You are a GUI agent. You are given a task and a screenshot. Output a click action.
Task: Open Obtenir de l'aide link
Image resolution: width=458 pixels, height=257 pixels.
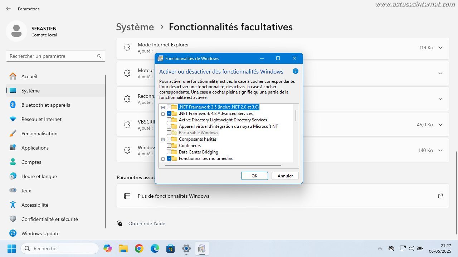[x=147, y=223]
